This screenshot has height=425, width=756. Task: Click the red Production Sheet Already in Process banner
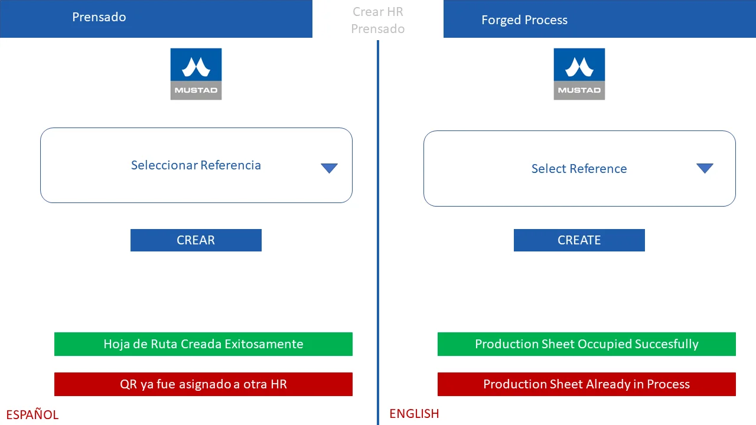[x=586, y=384]
